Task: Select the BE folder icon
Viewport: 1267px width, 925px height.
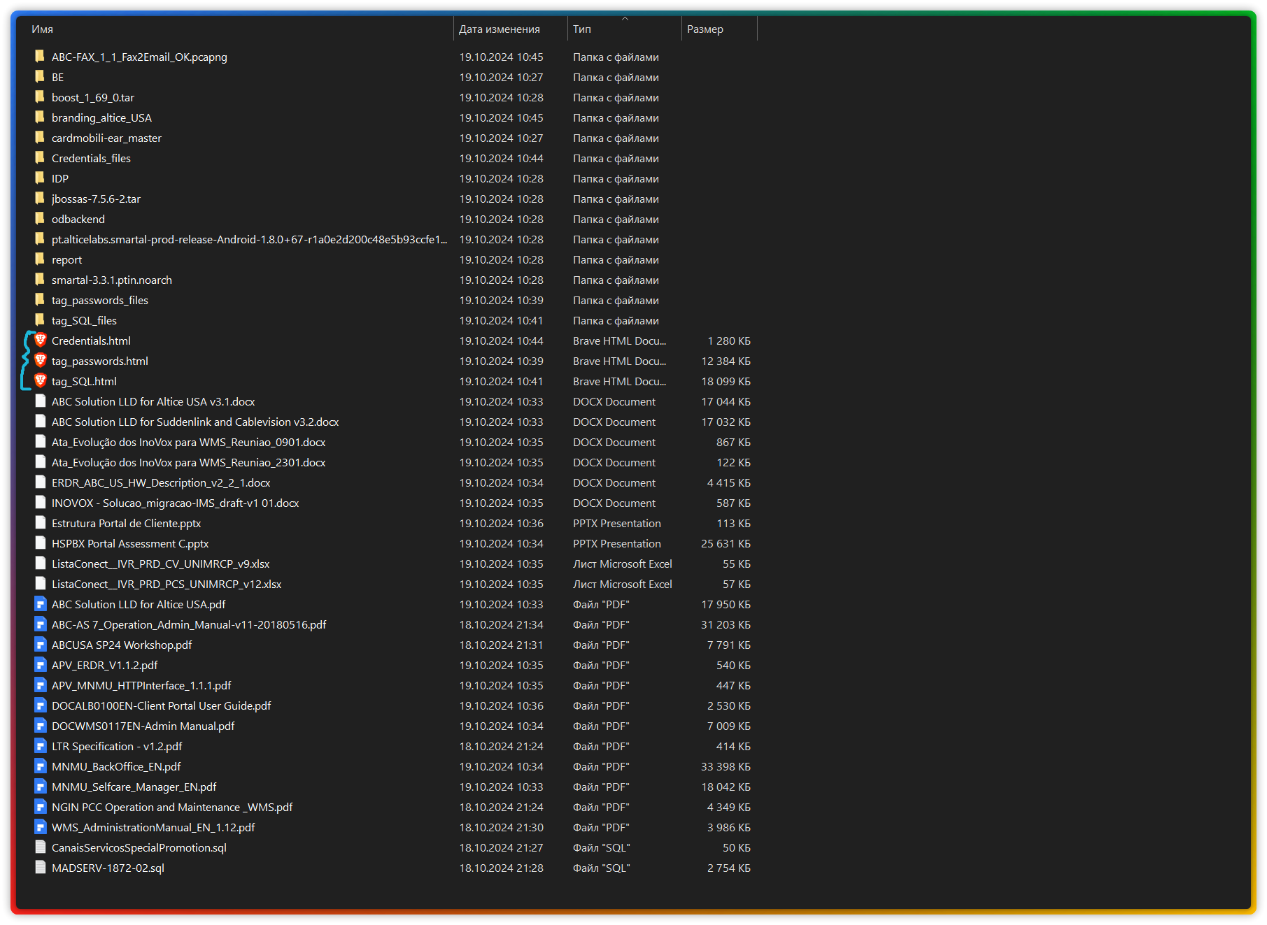Action: (40, 77)
